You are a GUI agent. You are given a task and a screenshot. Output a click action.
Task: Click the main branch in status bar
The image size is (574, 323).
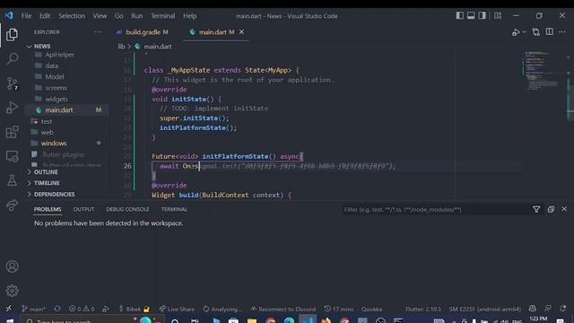pyautogui.click(x=33, y=309)
